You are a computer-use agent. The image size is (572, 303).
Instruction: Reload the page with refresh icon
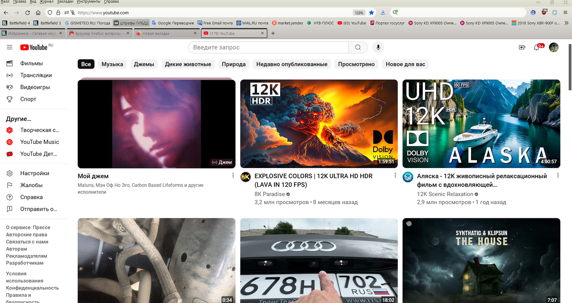[28, 13]
